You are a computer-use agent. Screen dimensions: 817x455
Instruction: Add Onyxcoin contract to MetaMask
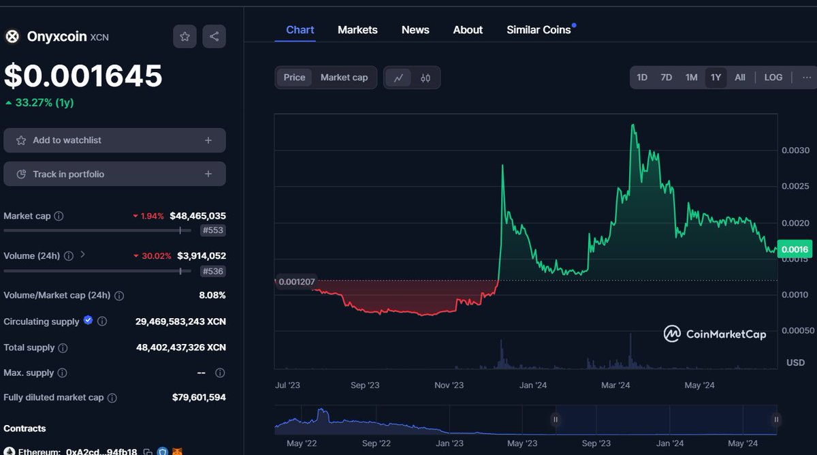tap(178, 451)
